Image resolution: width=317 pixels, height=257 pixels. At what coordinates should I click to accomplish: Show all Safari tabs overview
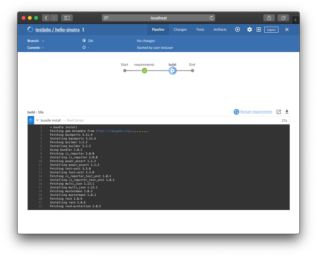(x=283, y=18)
